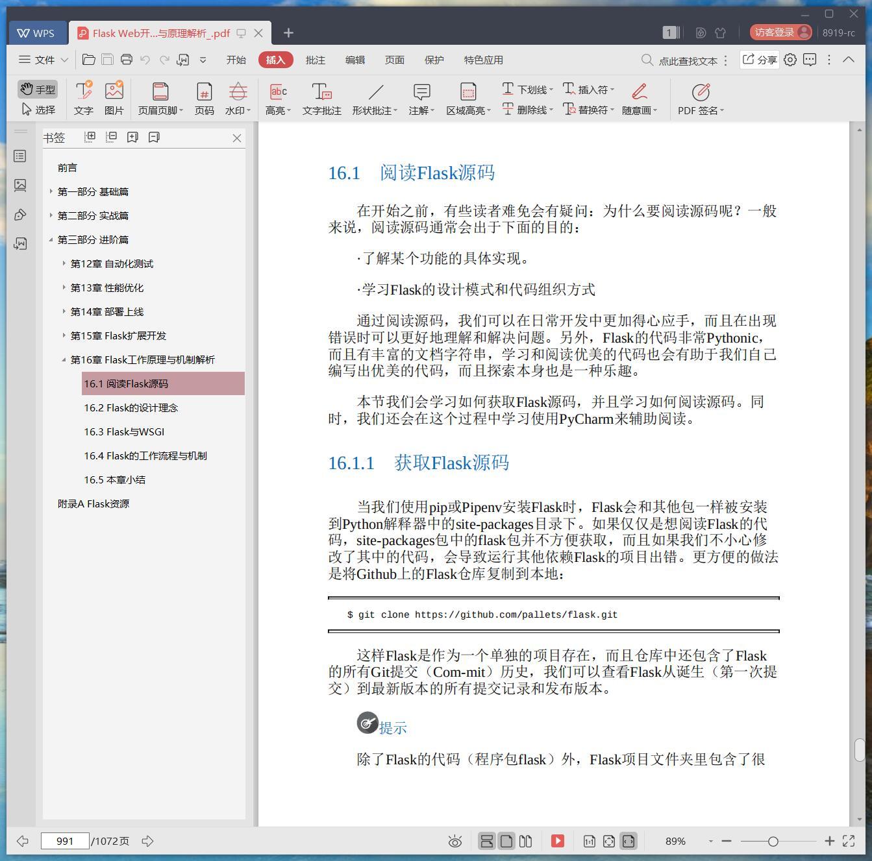Close the bookmarks (书签) panel
Viewport: 872px width, 861px height.
(237, 138)
